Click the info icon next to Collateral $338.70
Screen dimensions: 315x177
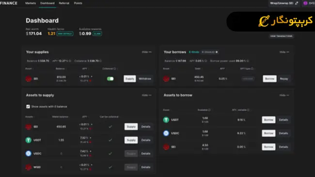100,61
